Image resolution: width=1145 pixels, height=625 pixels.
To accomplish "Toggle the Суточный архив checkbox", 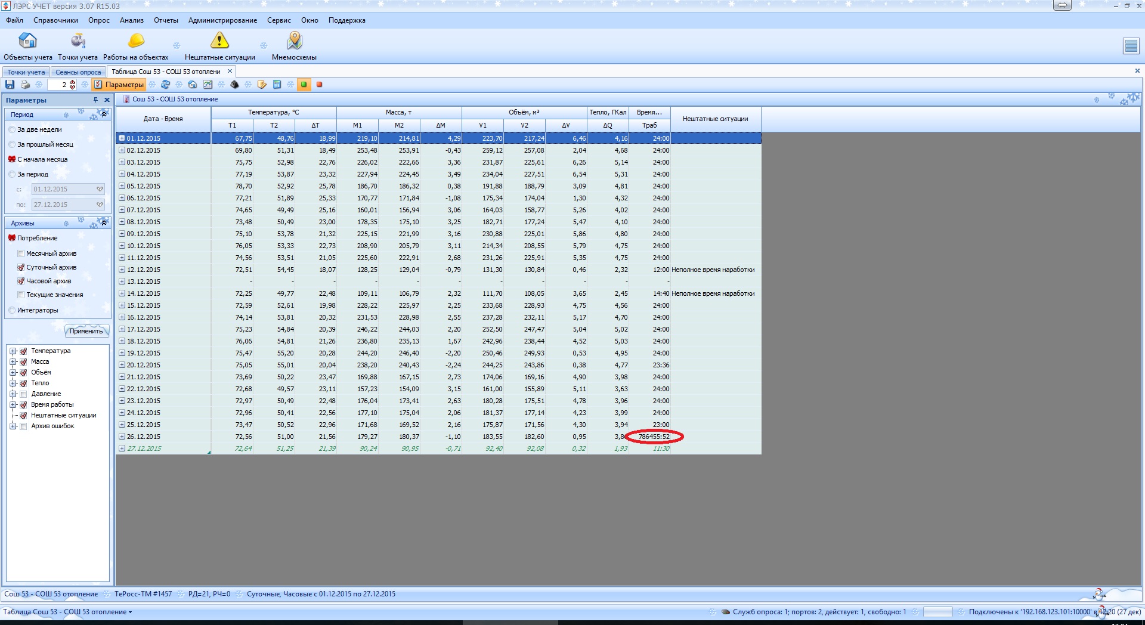I will coord(21,267).
